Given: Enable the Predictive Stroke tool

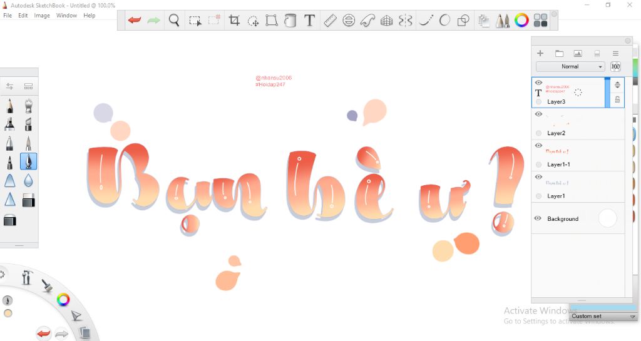Looking at the screenshot, I should [445, 20].
